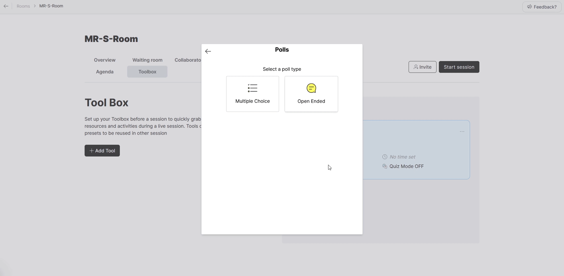Select the Toolbox tab
The image size is (564, 276).
(147, 72)
